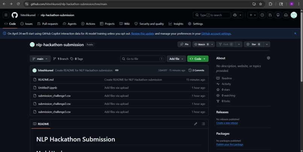This screenshot has height=152, width=303.
Task: Open browser extensions puzzle icon
Action: [270, 4]
